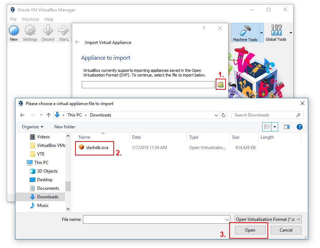Toggle the preview pane icon

tap(286, 127)
